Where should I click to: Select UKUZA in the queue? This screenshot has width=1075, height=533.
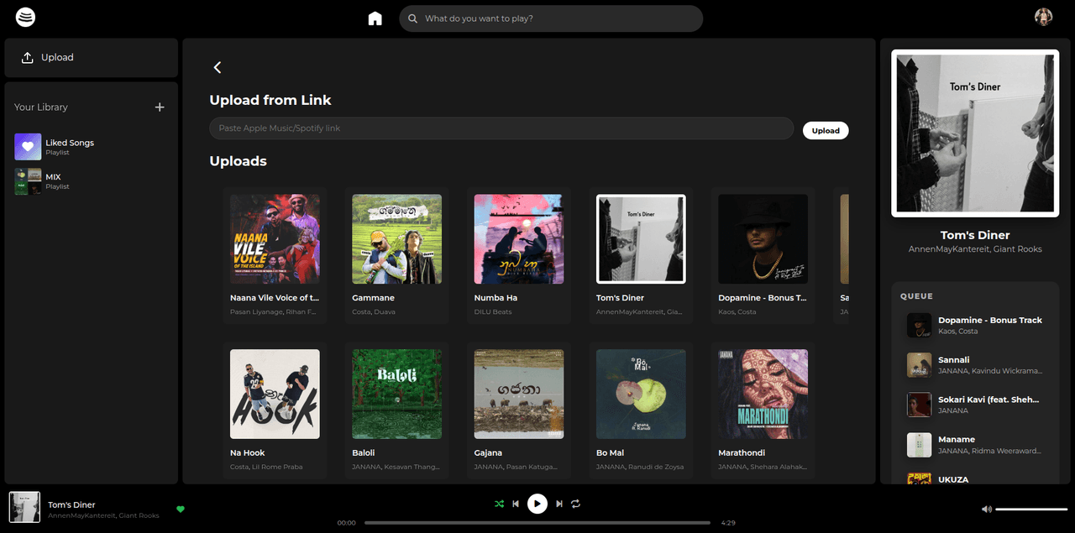[x=975, y=478]
